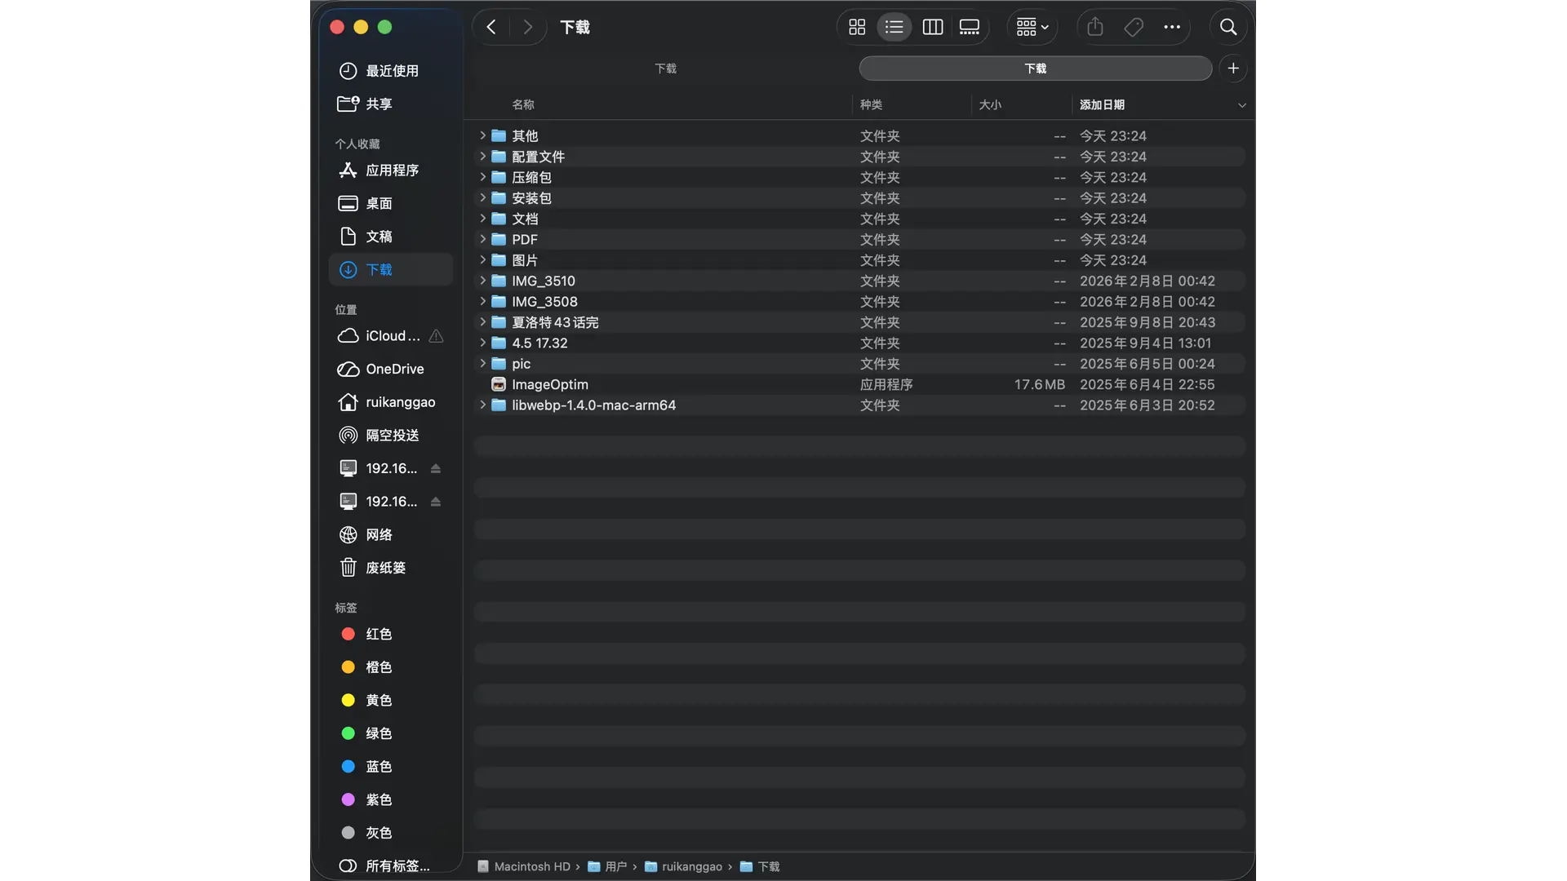The height and width of the screenshot is (881, 1567).
Task: Open the more actions ellipsis menu
Action: [x=1172, y=27]
